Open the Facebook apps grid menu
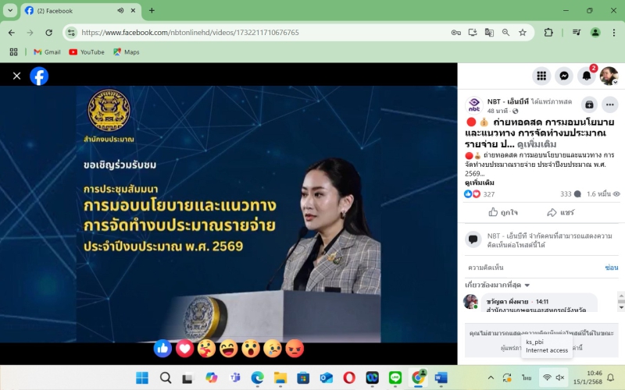Viewport: 625px width, 390px height. (541, 76)
